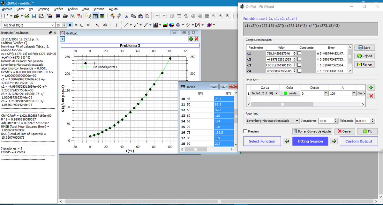383x205 pixels.
Task: Choose the pie chart plot icon
Action: click(x=171, y=25)
